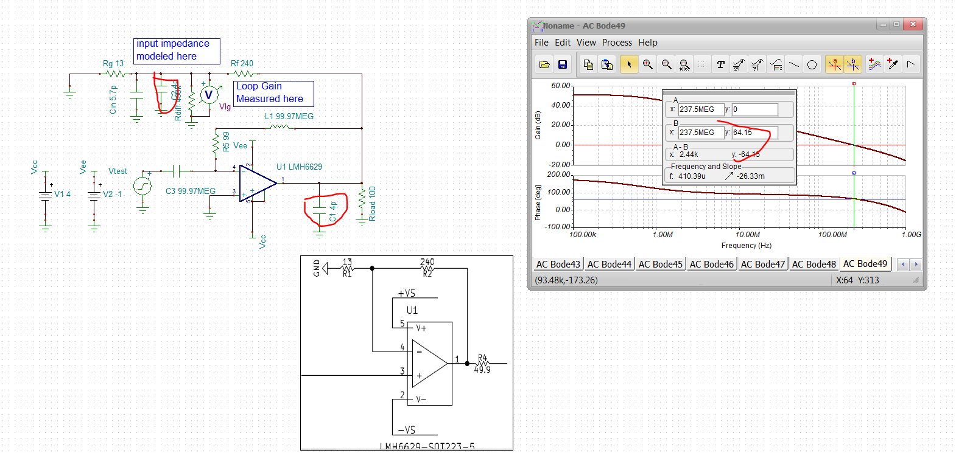Reset the zoom to 100%

684,64
